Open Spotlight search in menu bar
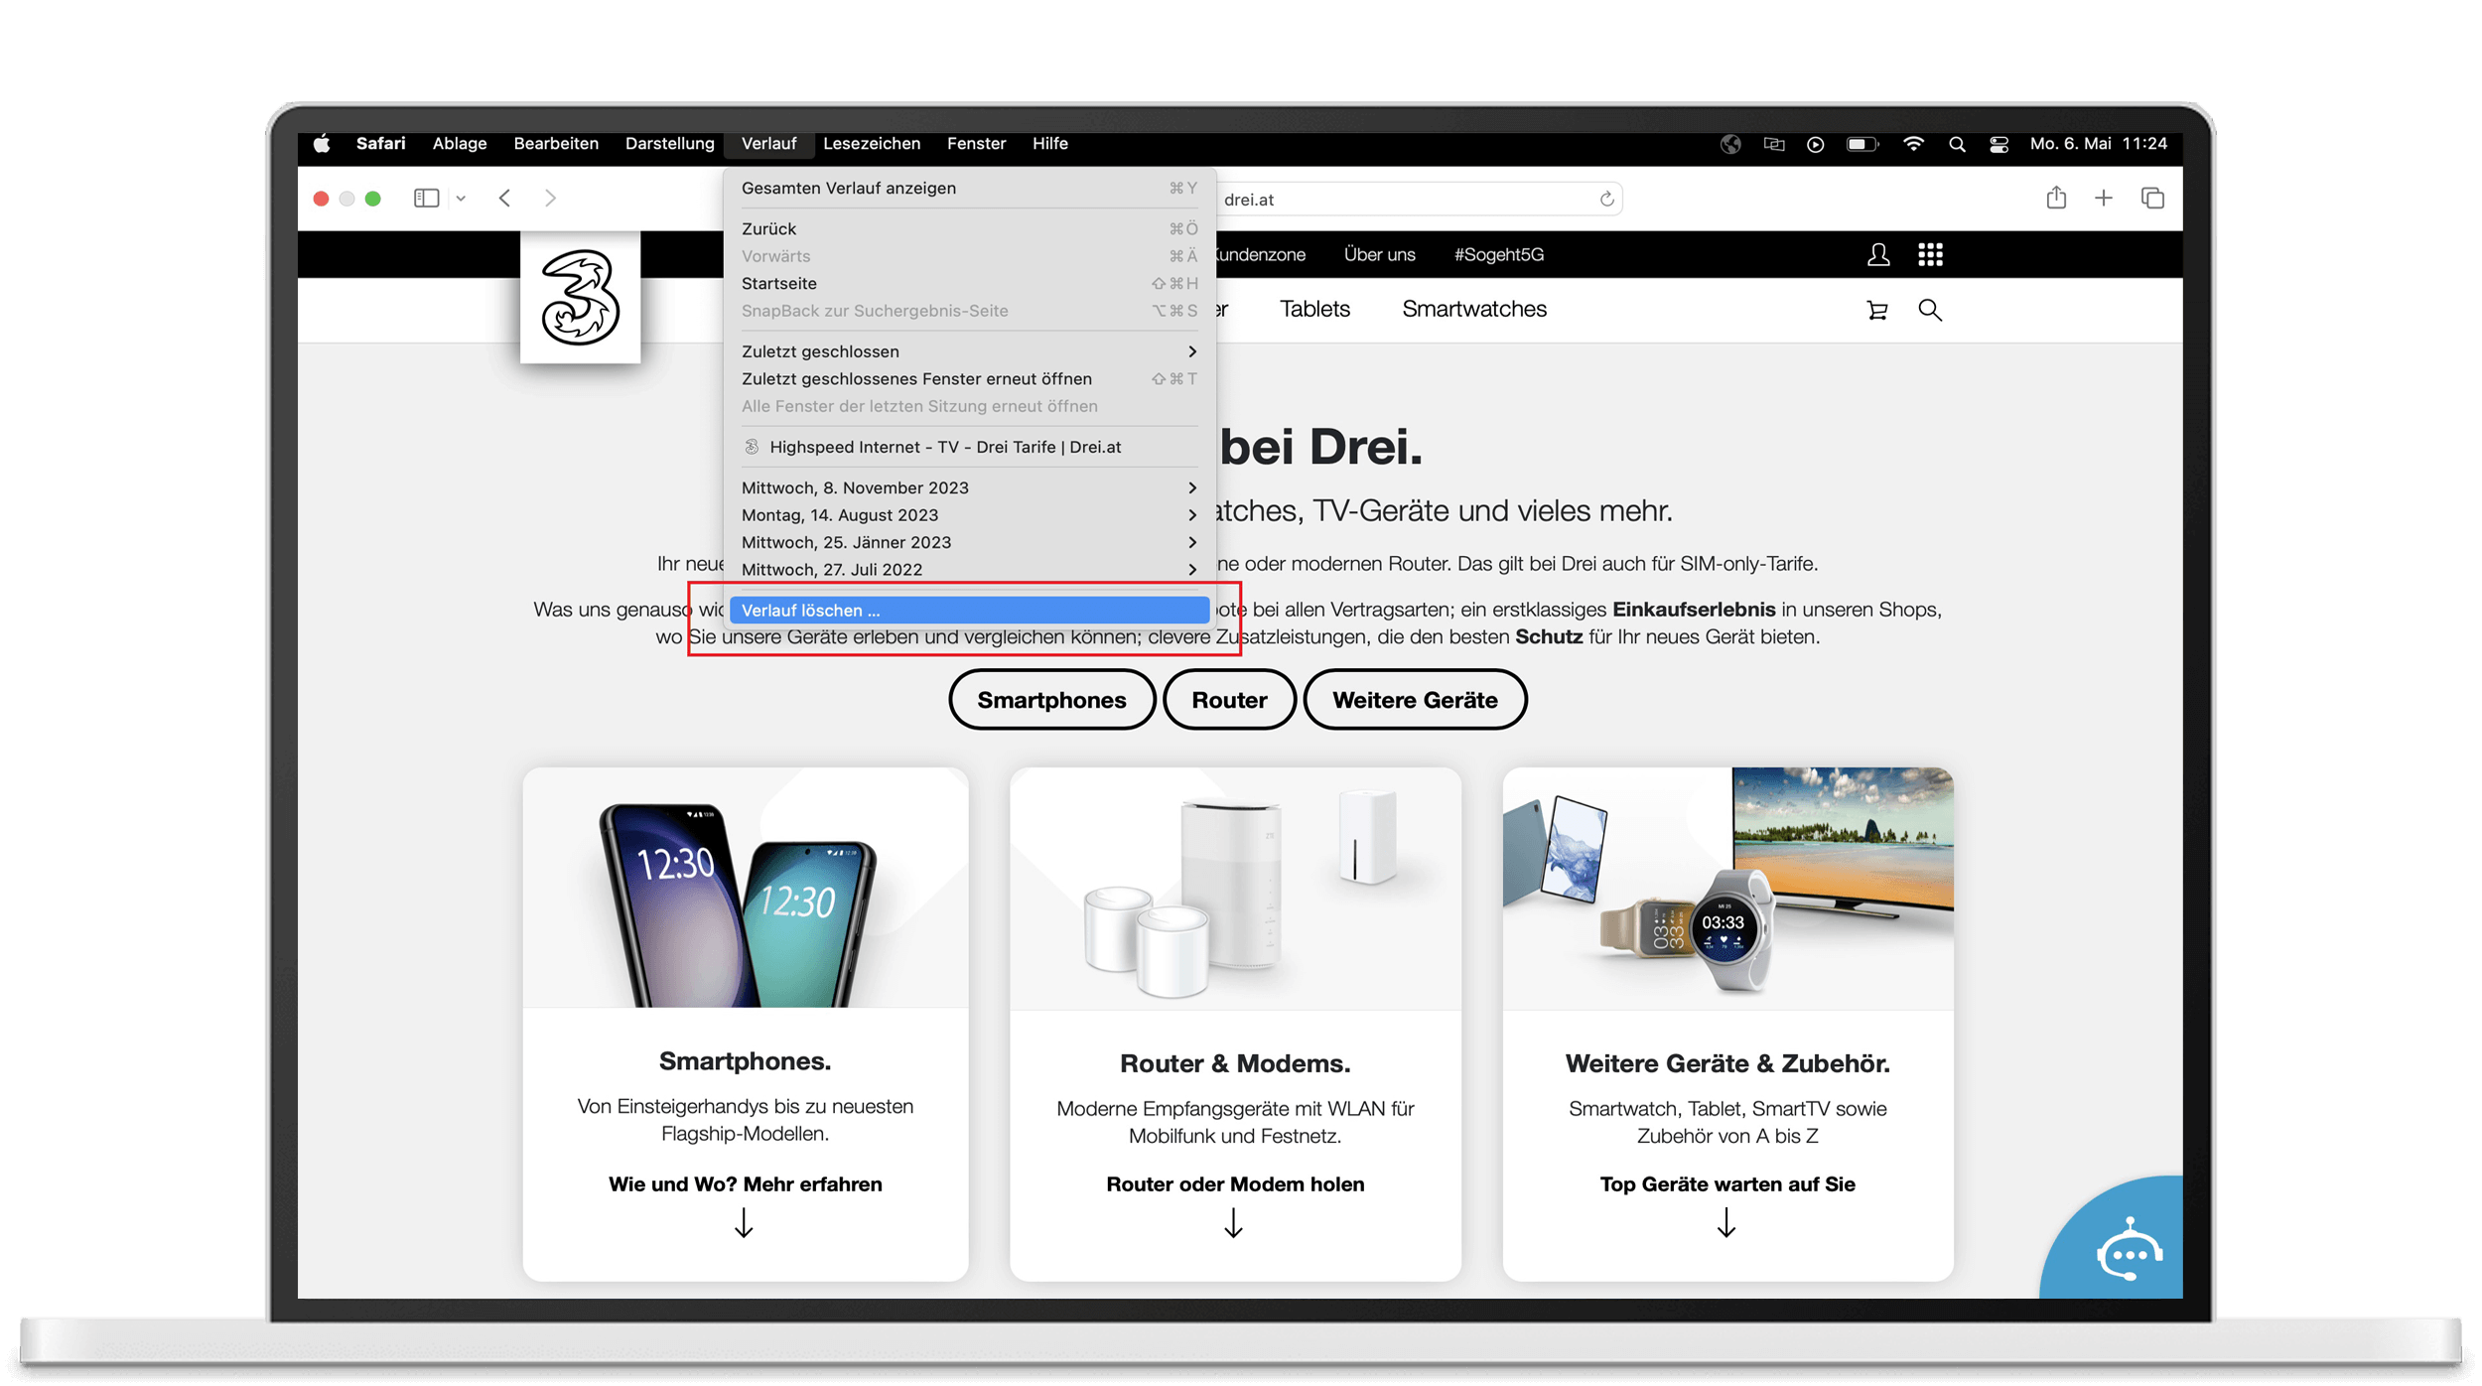This screenshot has height=1386, width=2482. tap(1957, 144)
